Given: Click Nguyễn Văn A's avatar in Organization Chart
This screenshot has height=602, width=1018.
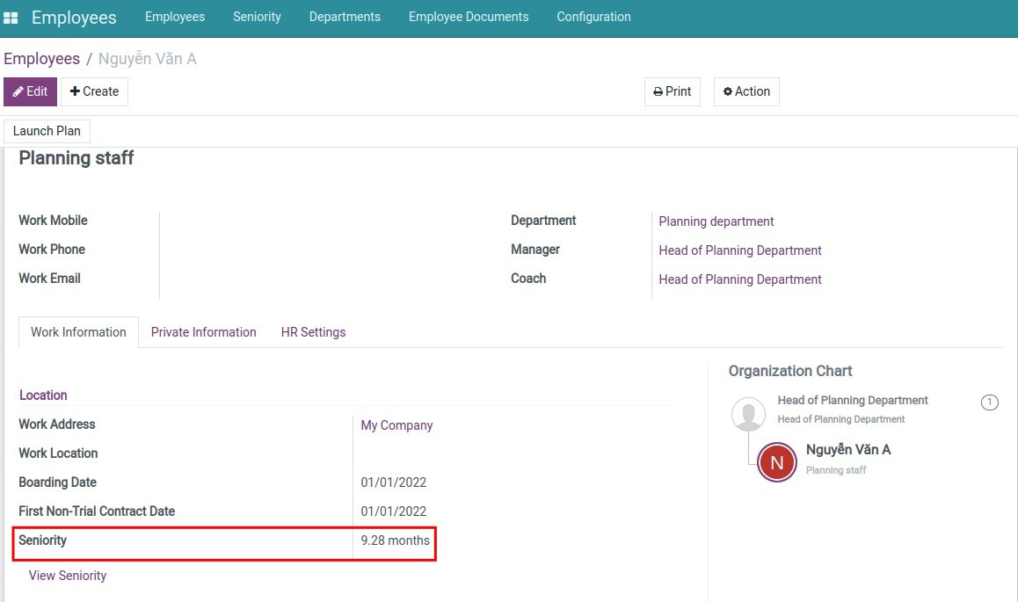Looking at the screenshot, I should click(x=776, y=461).
